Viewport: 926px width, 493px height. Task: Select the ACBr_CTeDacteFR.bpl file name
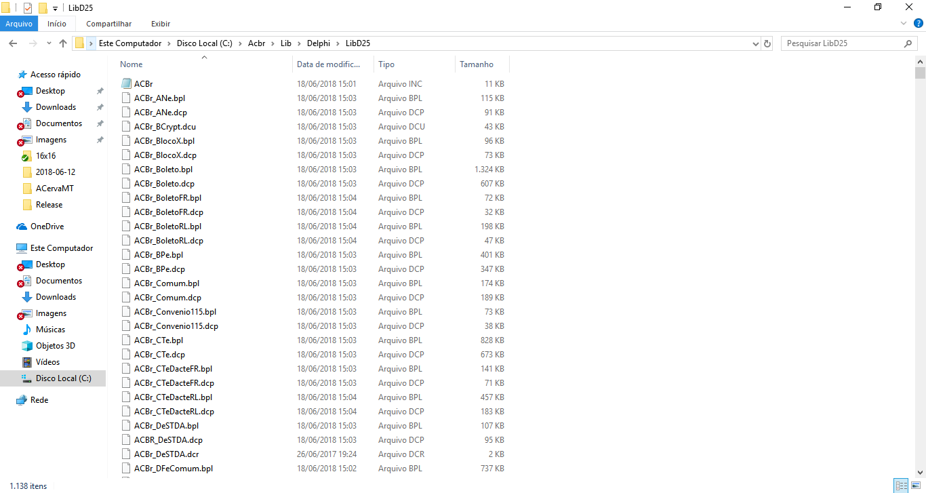(x=173, y=369)
